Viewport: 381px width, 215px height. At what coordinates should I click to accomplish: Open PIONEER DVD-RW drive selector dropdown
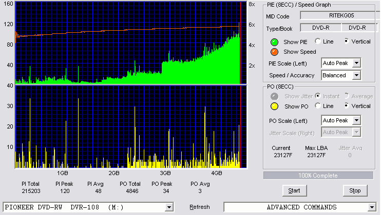[x=169, y=207]
